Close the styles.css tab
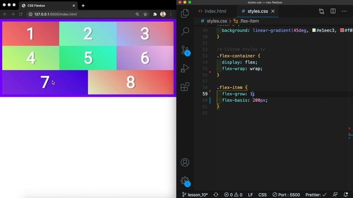The height and width of the screenshot is (198, 353). [x=273, y=11]
